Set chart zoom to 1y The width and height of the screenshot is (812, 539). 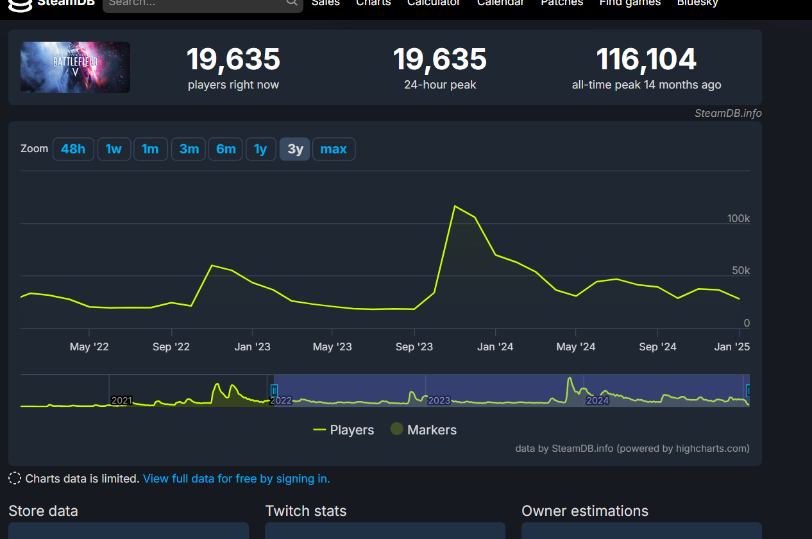click(260, 149)
